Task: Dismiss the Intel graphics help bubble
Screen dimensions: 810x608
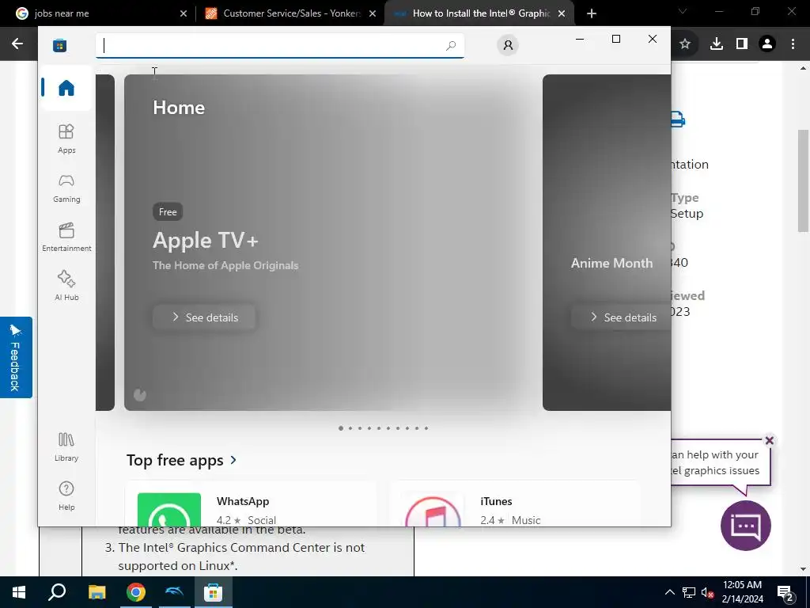Action: click(769, 440)
